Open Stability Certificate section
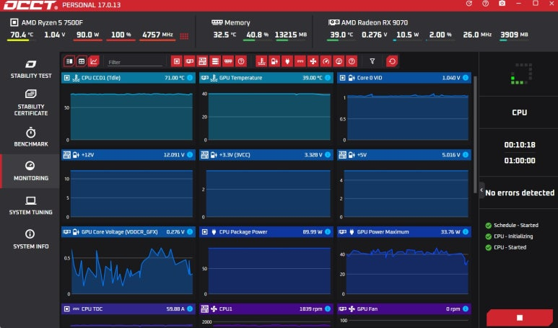The width and height of the screenshot is (558, 328). [30, 102]
